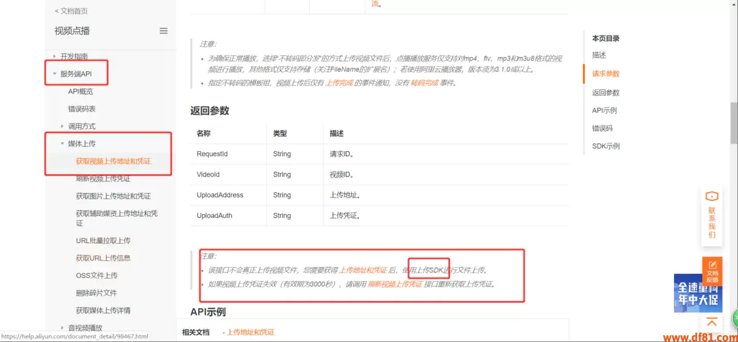Select 获取视频上传地址和凭证 in sidebar
This screenshot has height=342, width=738.
coord(113,161)
